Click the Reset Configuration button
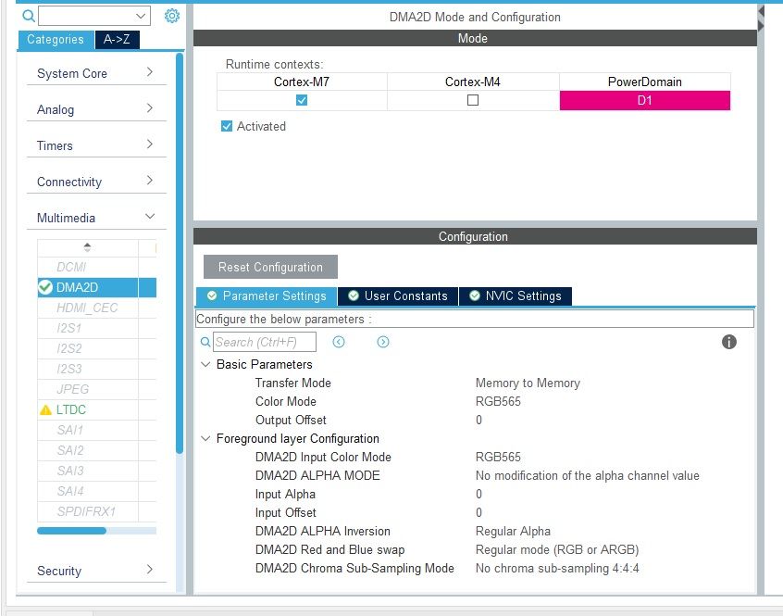Screen dimensions: 783x616 click(270, 267)
